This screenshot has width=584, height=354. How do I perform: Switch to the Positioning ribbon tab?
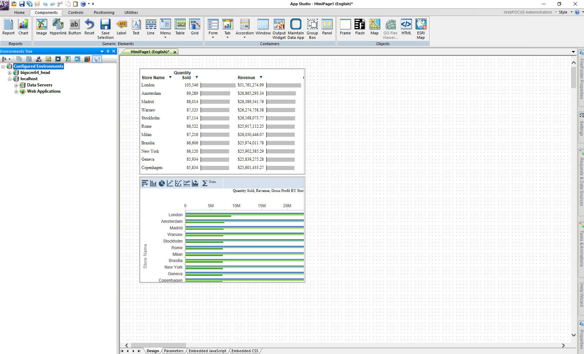point(104,12)
